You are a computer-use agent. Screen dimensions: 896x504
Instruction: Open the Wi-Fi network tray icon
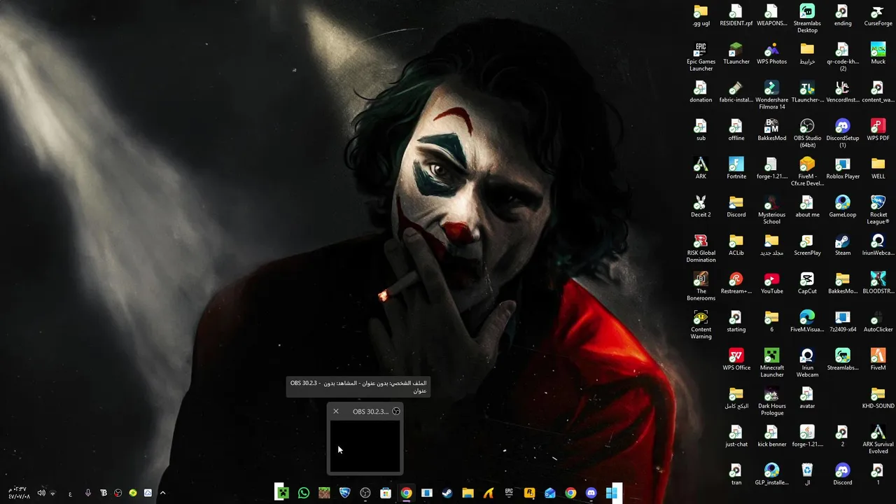52,493
